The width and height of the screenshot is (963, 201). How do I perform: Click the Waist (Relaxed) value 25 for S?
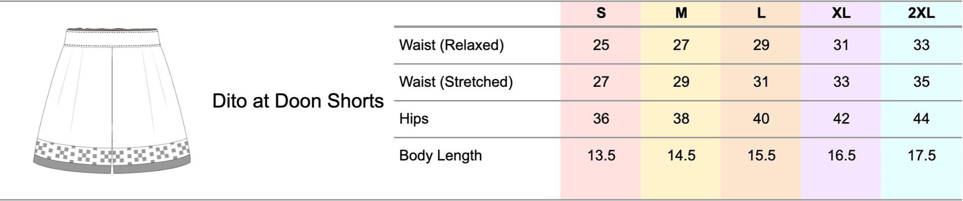pos(601,45)
